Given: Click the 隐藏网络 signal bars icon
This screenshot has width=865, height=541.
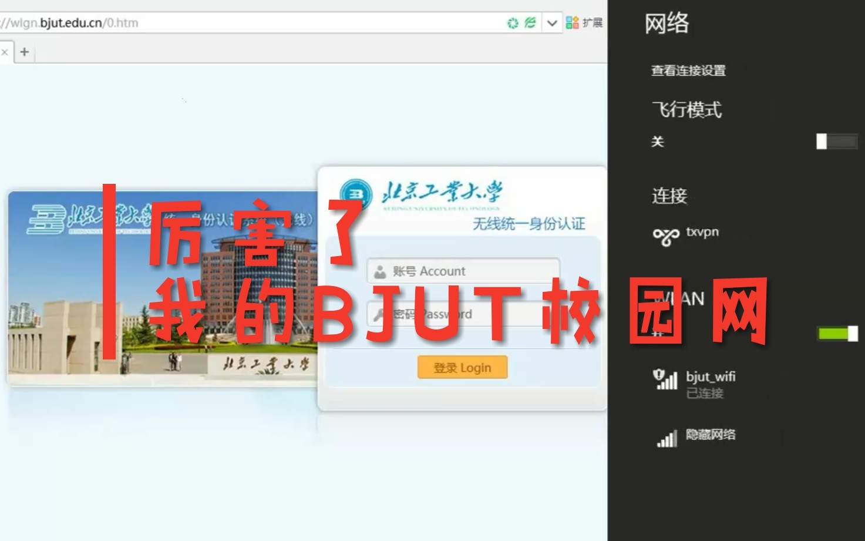Looking at the screenshot, I should [667, 438].
